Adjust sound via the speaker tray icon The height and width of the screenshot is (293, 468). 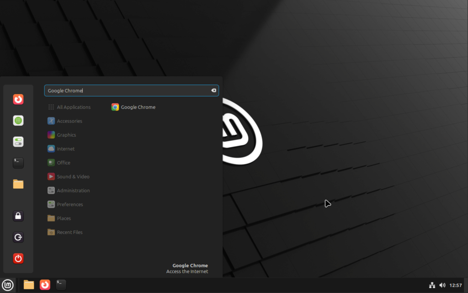(442, 284)
